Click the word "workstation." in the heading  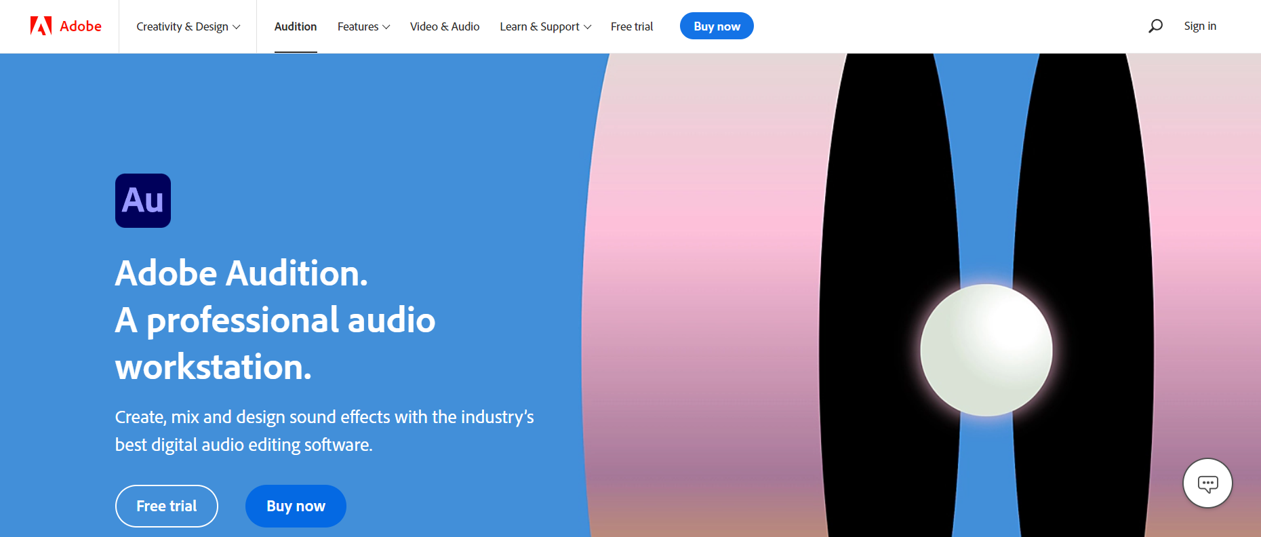coord(214,367)
